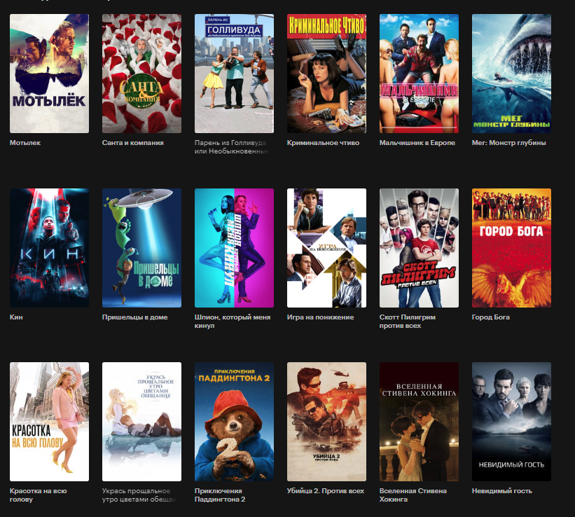The height and width of the screenshot is (517, 575).
Task: Choose the Город Бога poster
Action: click(511, 248)
